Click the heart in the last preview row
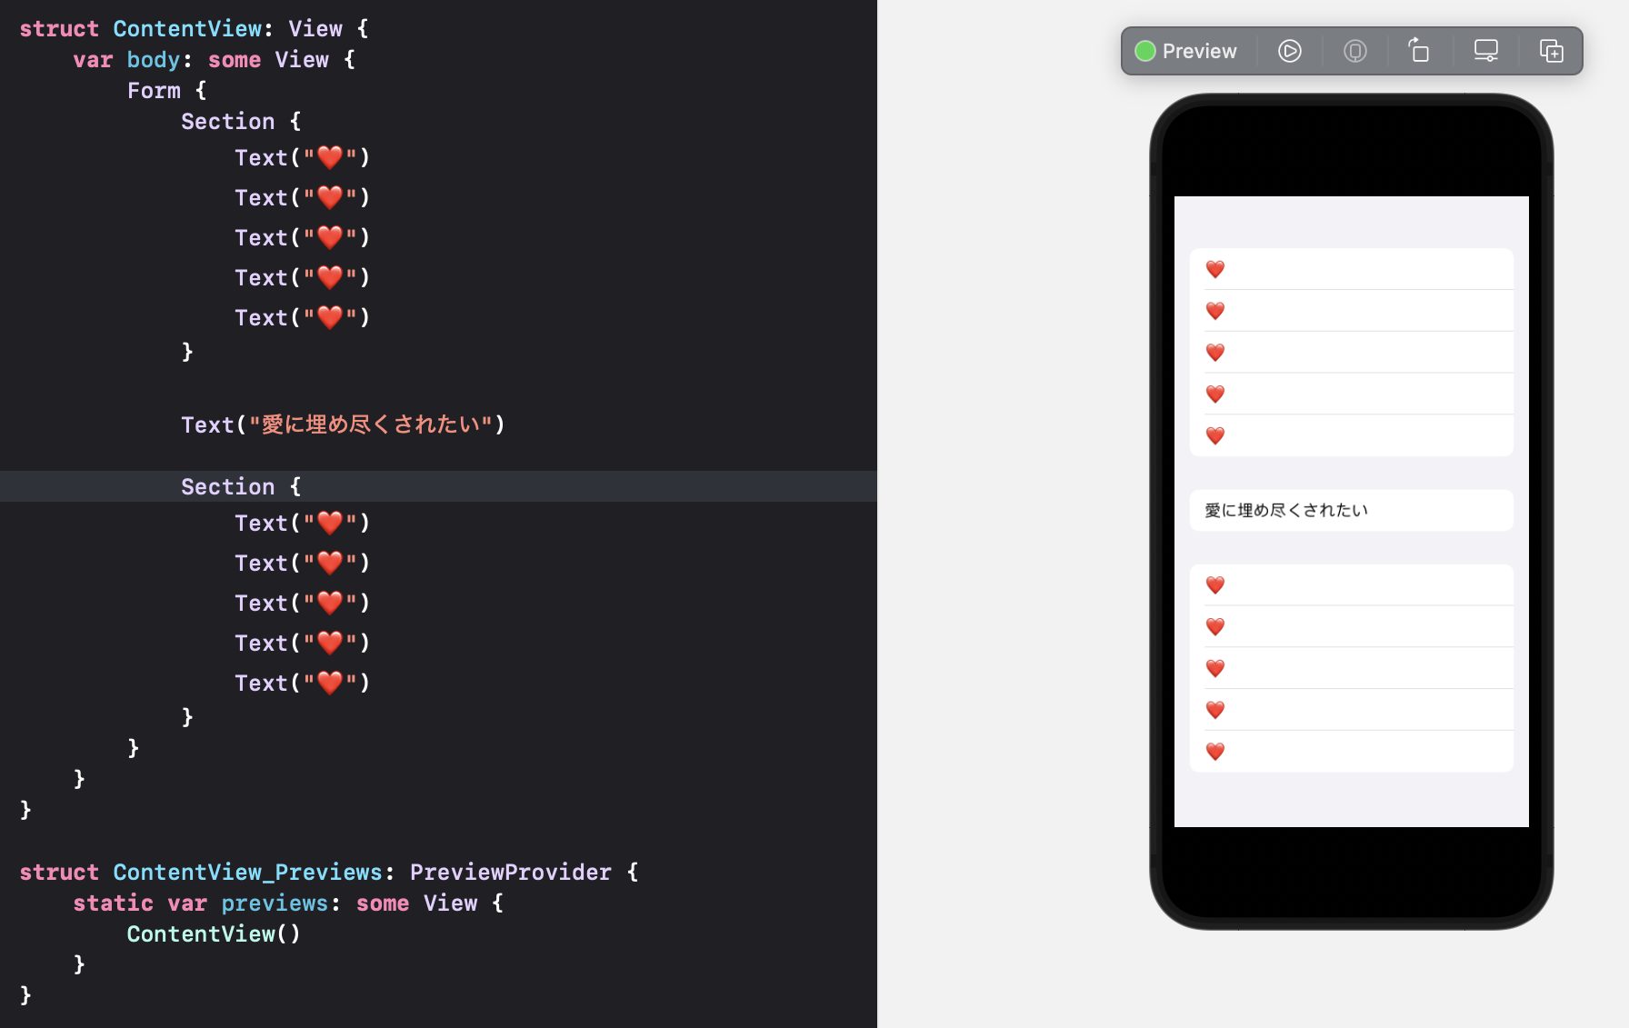This screenshot has height=1028, width=1629. [x=1214, y=751]
